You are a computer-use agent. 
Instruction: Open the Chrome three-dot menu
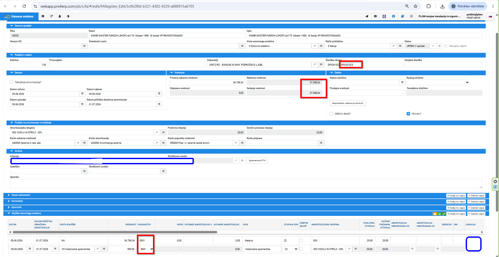pyautogui.click(x=493, y=6)
